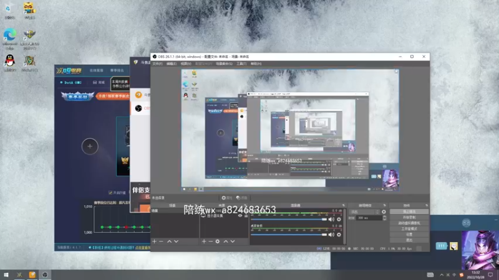Mute the desktop audio channel
The width and height of the screenshot is (499, 280).
(x=331, y=235)
